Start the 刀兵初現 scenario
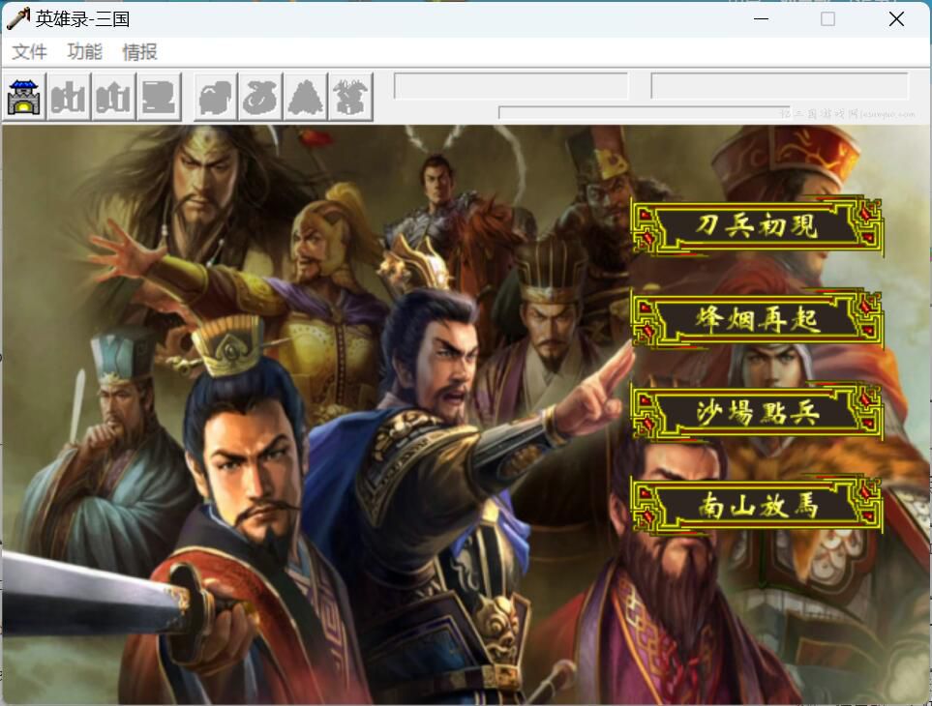Screen dimensions: 932x706 click(x=757, y=226)
